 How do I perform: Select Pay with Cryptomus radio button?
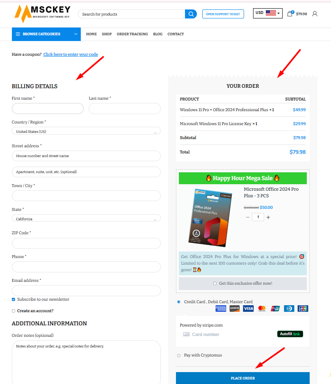click(x=179, y=355)
